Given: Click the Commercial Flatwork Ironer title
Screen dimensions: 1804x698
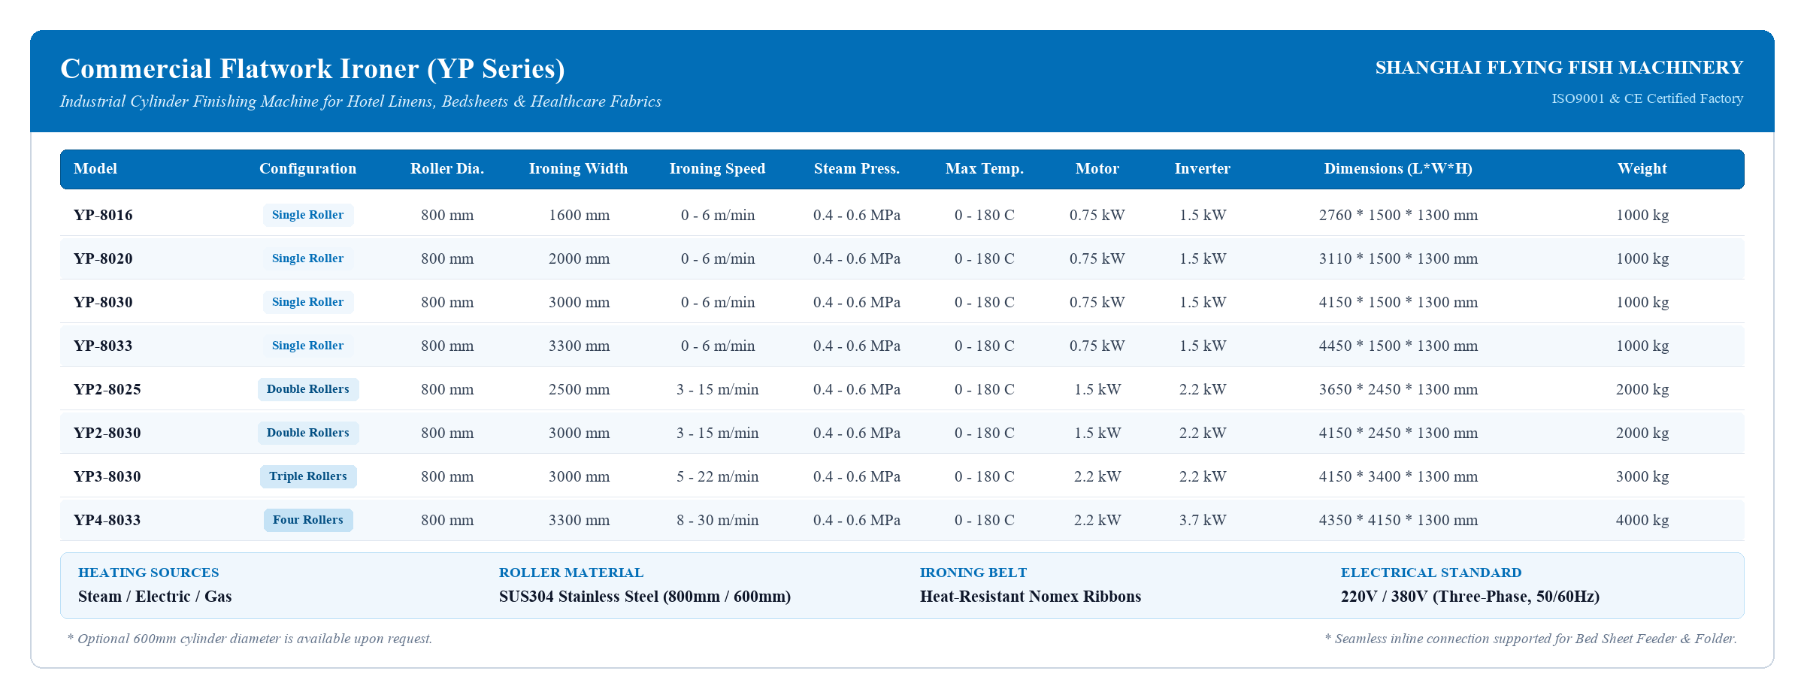Looking at the screenshot, I should (x=313, y=68).
